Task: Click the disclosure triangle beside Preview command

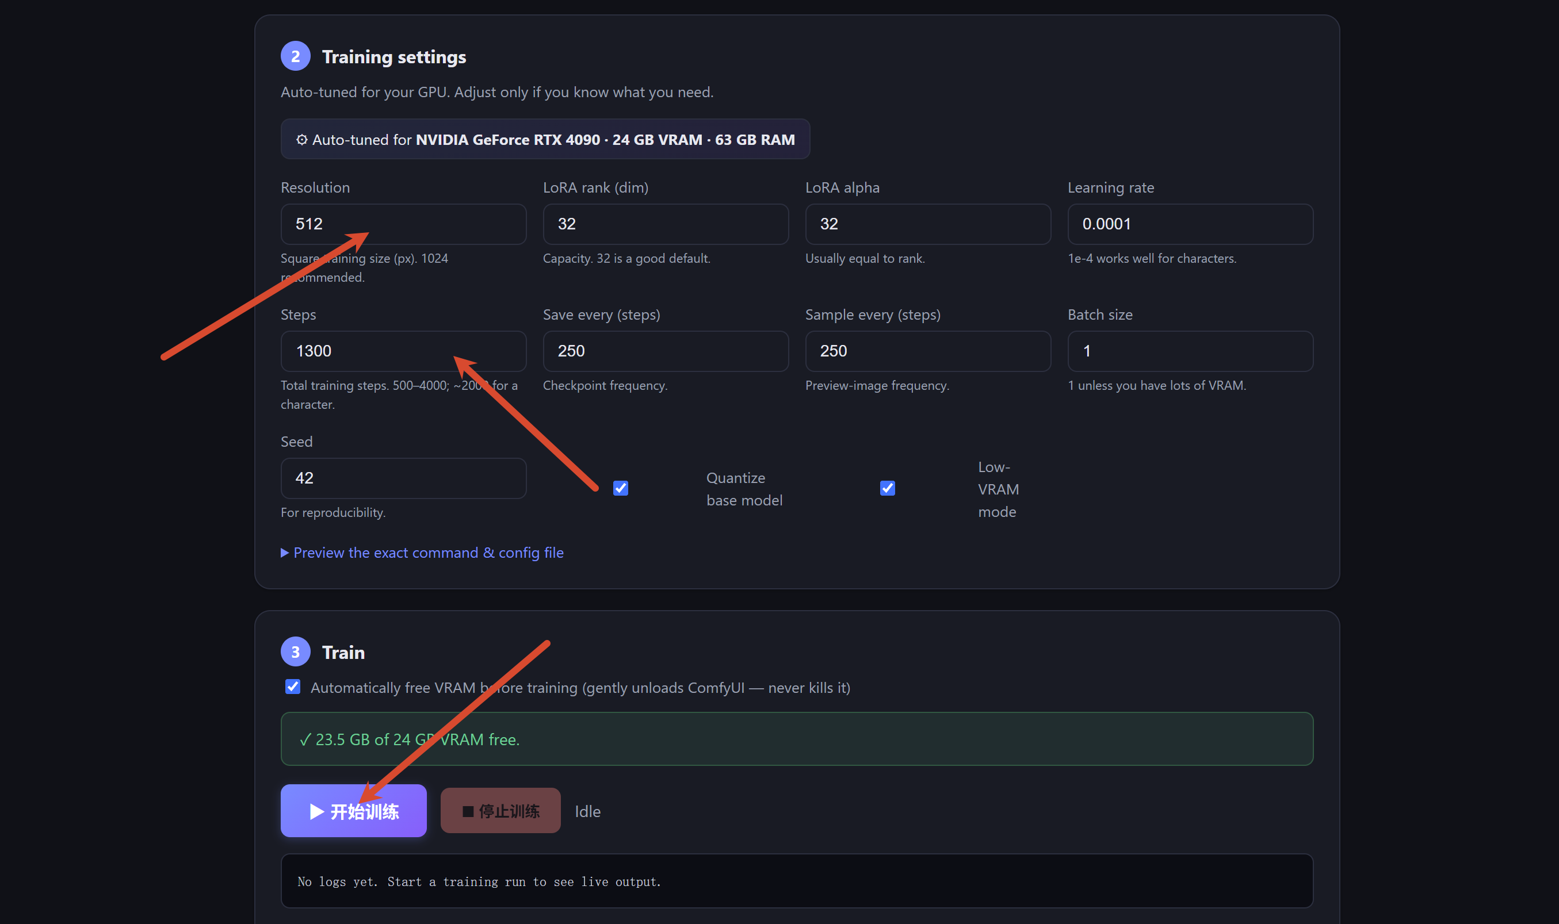Action: 285,553
